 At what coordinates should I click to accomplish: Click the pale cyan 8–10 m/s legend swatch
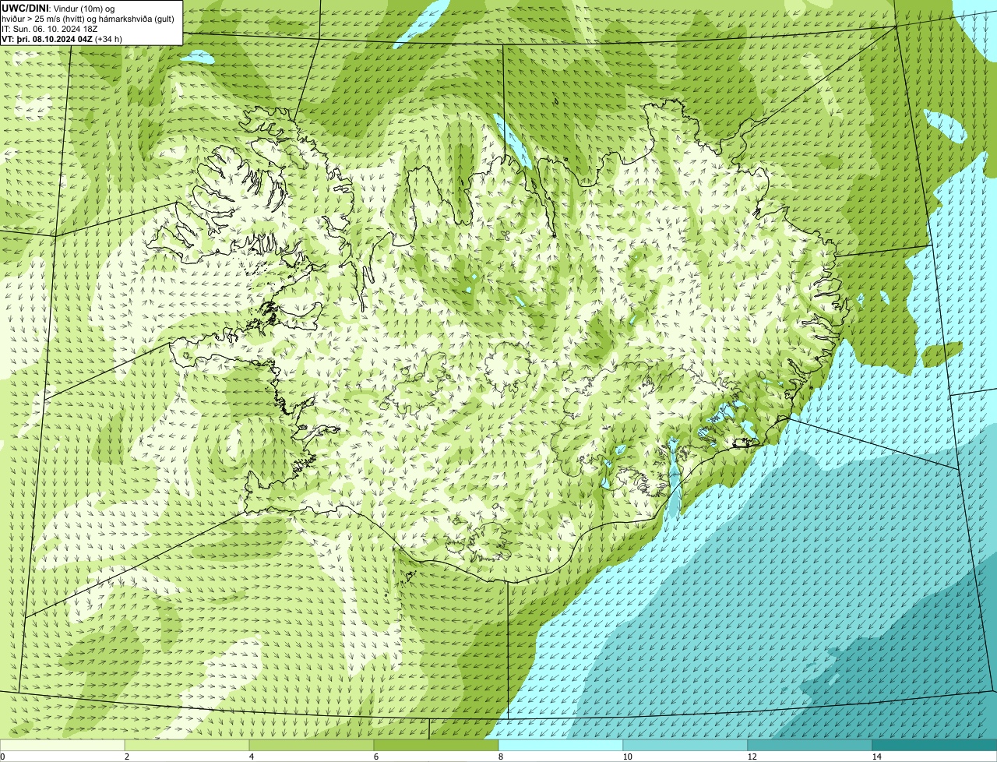click(x=561, y=745)
